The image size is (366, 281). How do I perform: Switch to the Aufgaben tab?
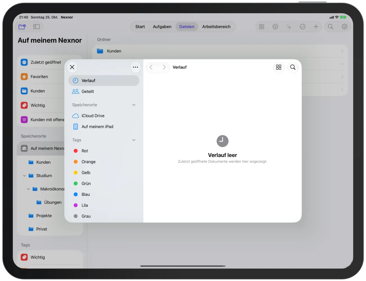point(162,27)
